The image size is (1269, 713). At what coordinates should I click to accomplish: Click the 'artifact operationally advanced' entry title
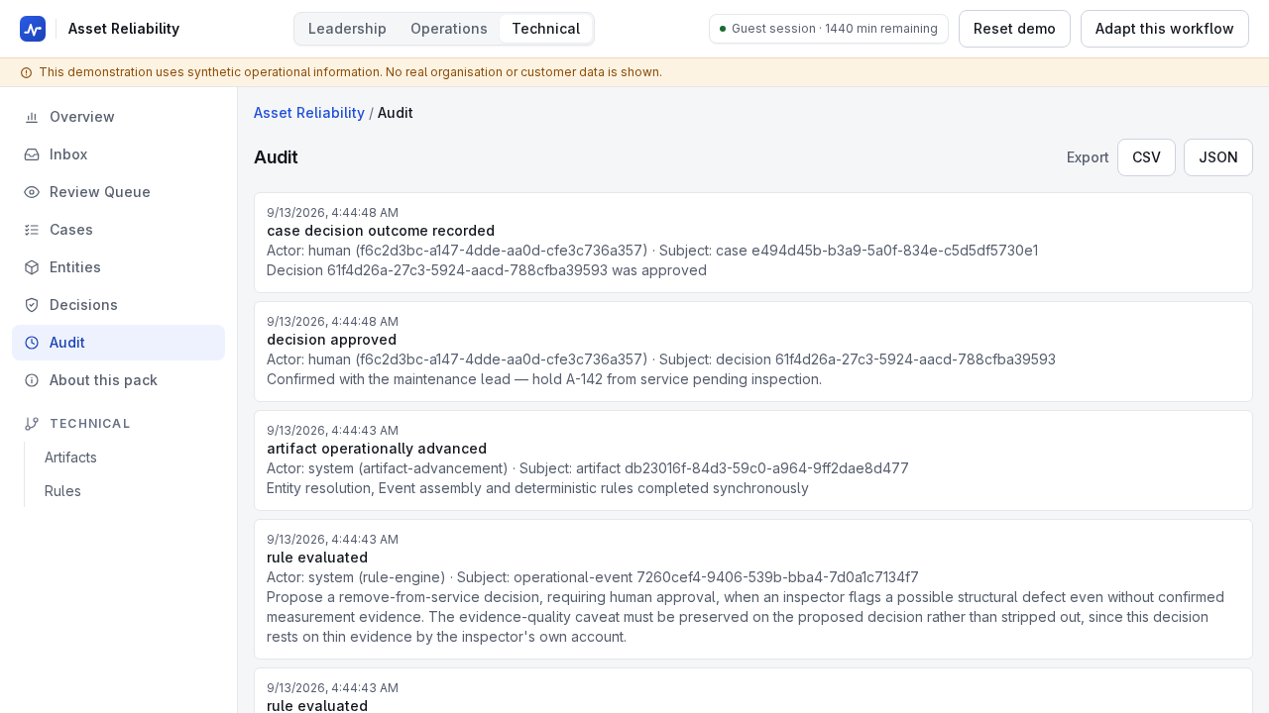(x=377, y=449)
